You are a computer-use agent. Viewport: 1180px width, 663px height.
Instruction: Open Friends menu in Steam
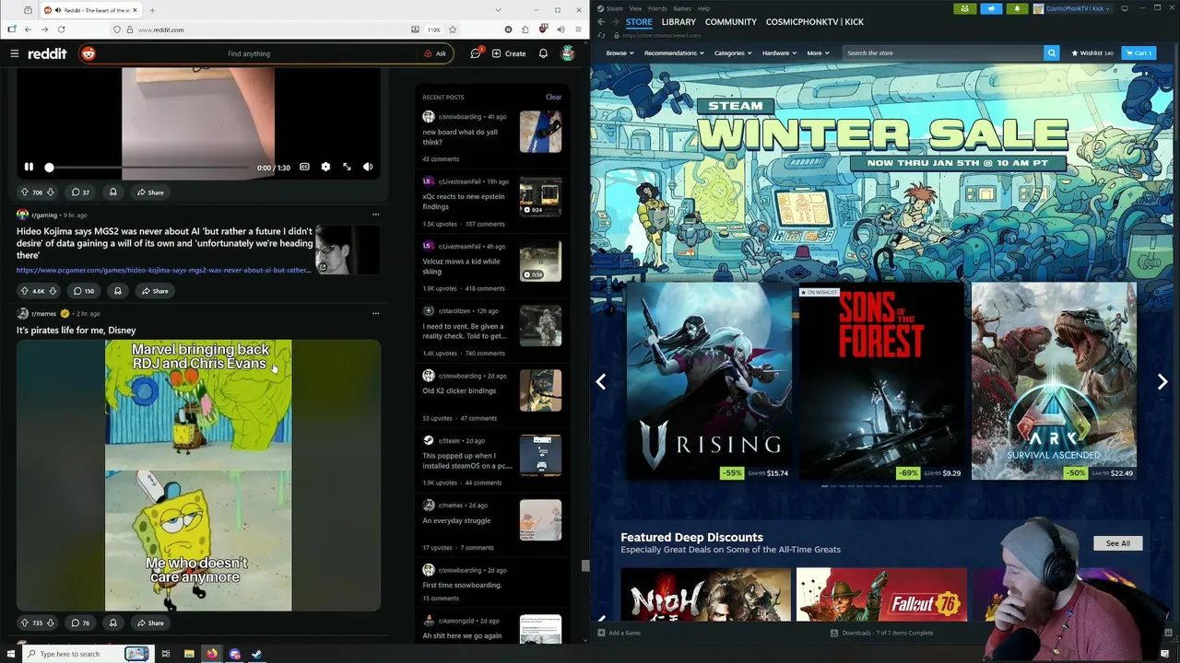(657, 8)
